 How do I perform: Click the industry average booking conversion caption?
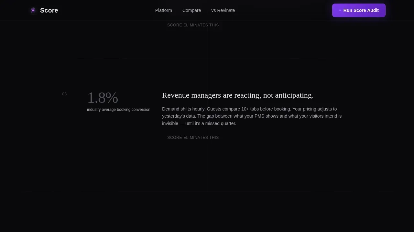(x=119, y=110)
